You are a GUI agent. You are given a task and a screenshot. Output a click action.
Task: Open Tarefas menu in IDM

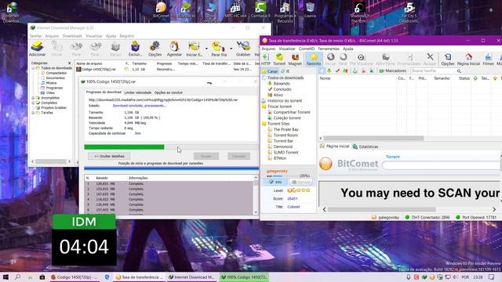(35, 36)
